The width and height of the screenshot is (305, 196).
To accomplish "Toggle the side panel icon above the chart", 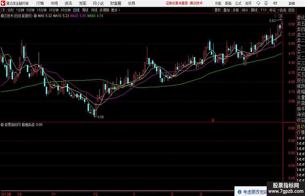I will click(x=280, y=16).
